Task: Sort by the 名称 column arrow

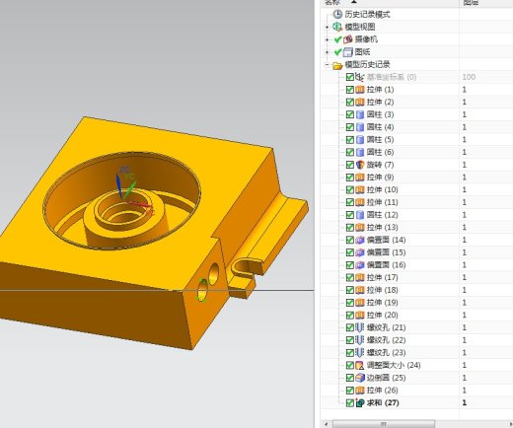Action: (x=354, y=2)
